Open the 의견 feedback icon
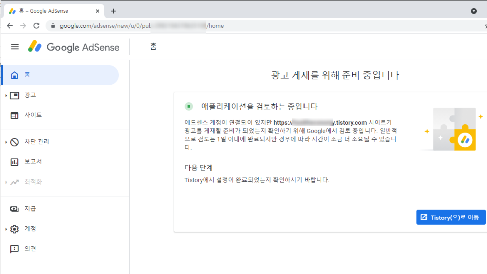The height and width of the screenshot is (274, 487). [x=14, y=249]
